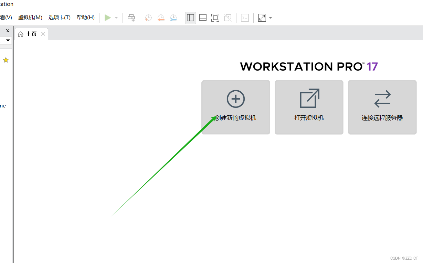Click 创建新的虚拟机 button
Viewport: 423px width, 263px height.
coord(236,107)
